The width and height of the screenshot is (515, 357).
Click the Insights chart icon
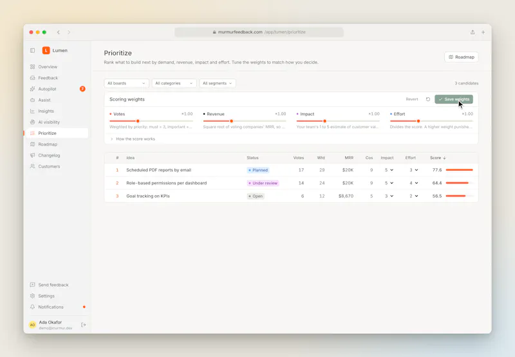33,111
